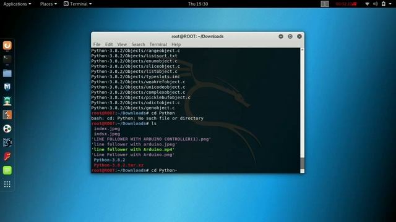
Task: Click the 'Python-3.8.2/Objects/listobject.c' line
Action: (x=134, y=72)
